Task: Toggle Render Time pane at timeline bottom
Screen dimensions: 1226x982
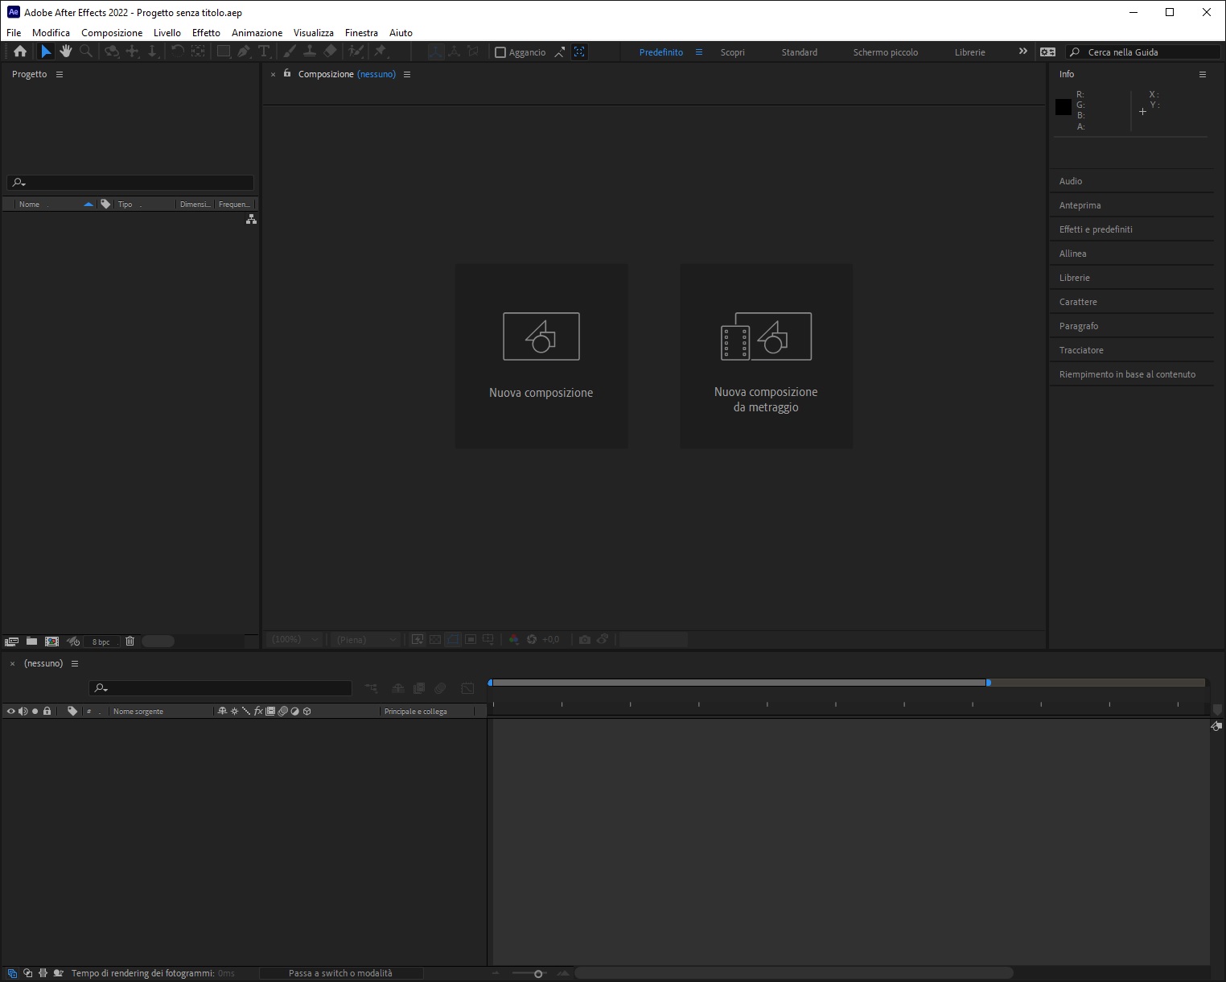Action: click(x=59, y=973)
